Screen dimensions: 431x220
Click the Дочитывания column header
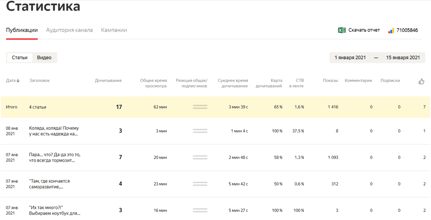108,80
